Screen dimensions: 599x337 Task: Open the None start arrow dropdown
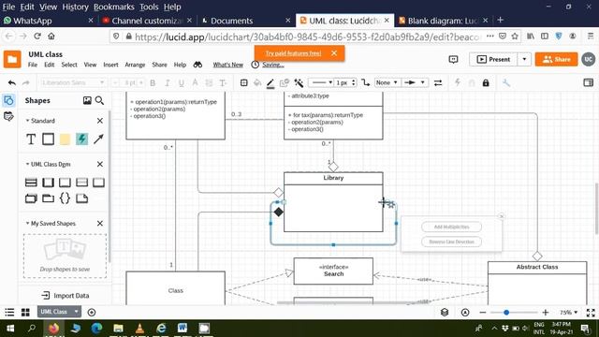point(387,82)
